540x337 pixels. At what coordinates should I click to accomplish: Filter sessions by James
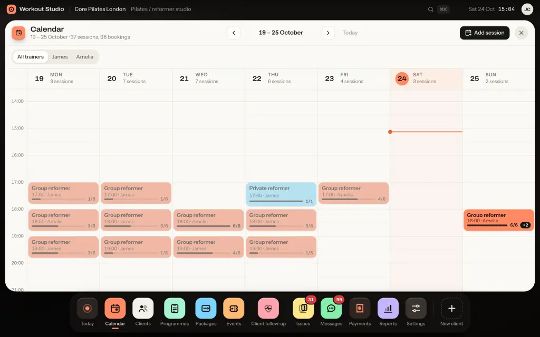click(60, 57)
